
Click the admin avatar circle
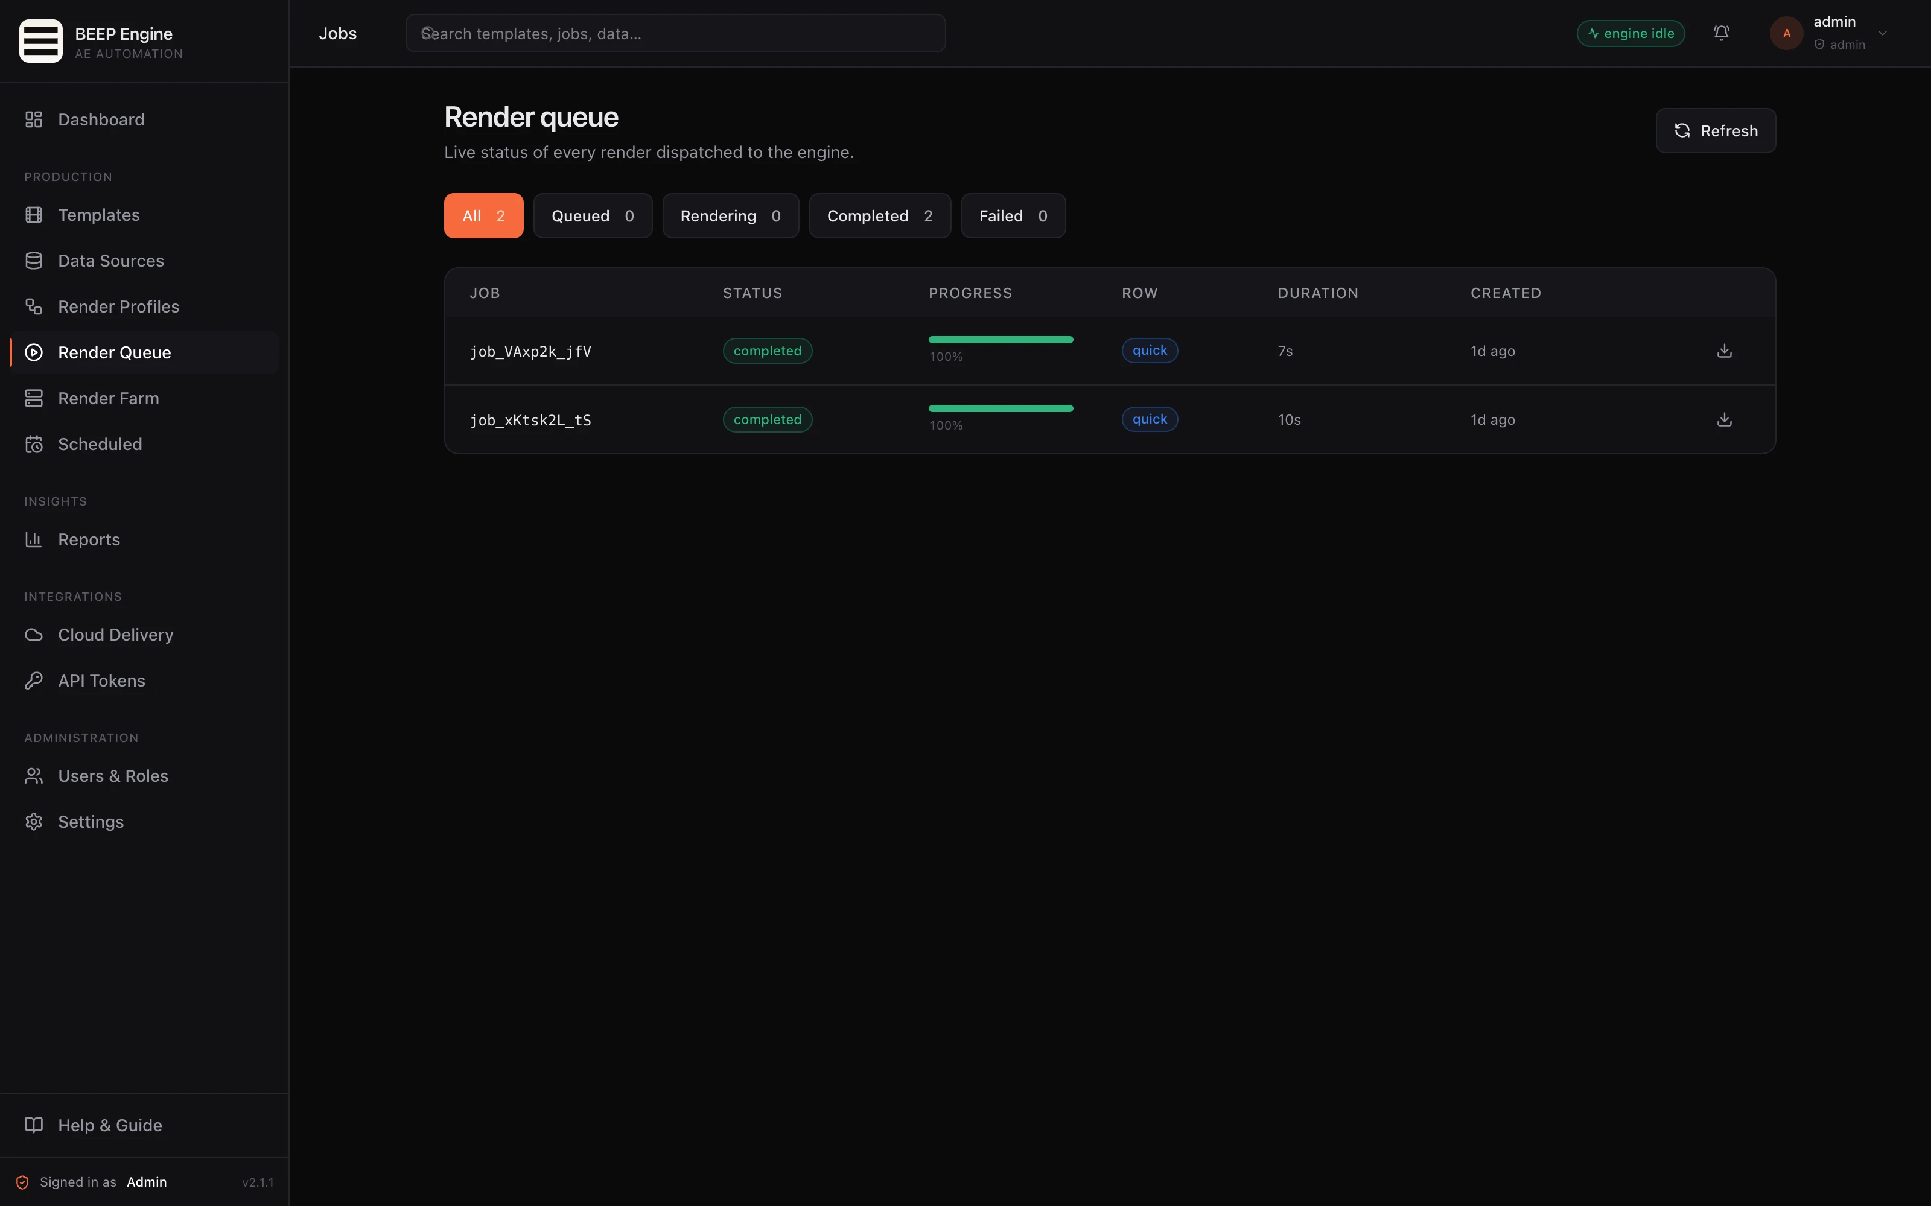1787,34
